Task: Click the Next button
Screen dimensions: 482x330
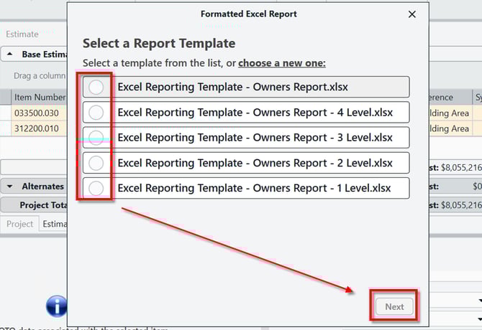Action: (x=394, y=306)
